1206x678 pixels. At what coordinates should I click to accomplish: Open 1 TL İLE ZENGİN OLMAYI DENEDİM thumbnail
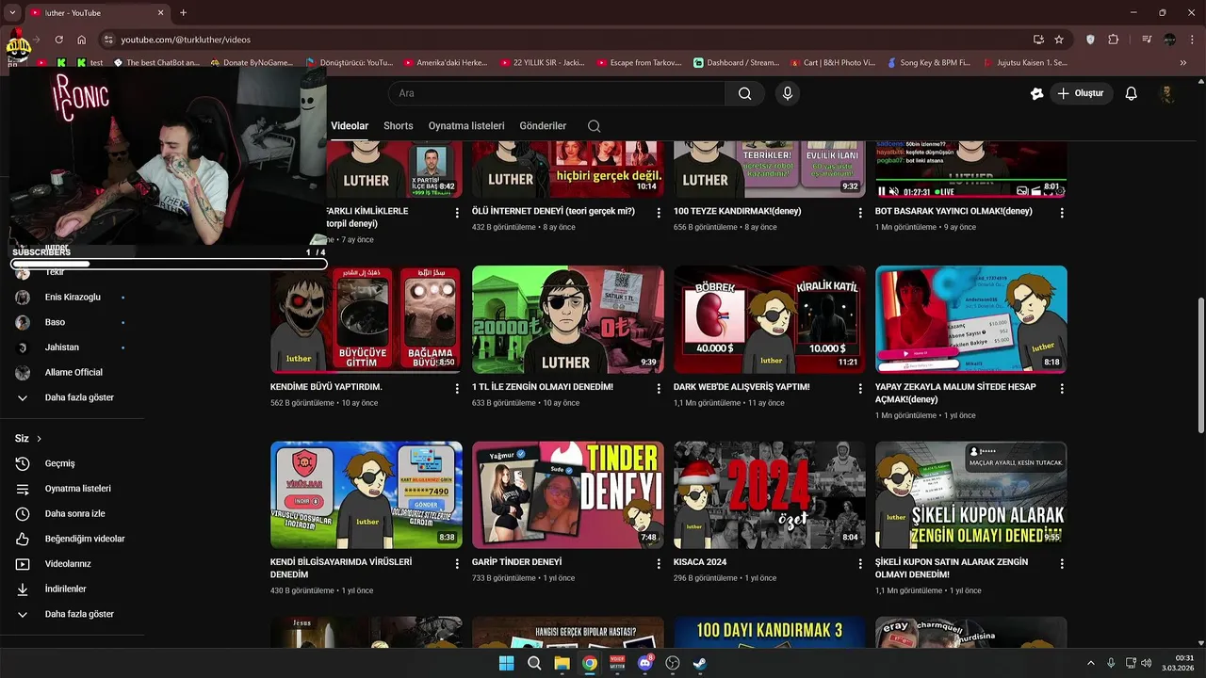click(568, 319)
